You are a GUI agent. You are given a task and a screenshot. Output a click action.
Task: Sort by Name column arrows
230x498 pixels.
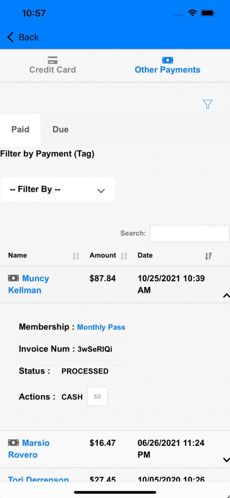coord(75,256)
